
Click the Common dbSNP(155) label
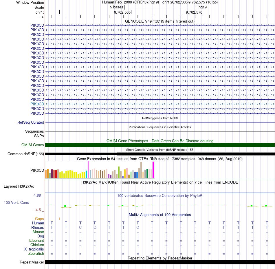click(25, 154)
